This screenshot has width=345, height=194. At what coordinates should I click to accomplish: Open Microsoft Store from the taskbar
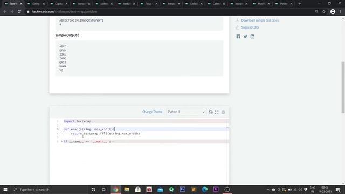click(138, 189)
